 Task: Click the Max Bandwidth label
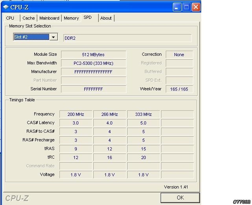pyautogui.click(x=42, y=63)
